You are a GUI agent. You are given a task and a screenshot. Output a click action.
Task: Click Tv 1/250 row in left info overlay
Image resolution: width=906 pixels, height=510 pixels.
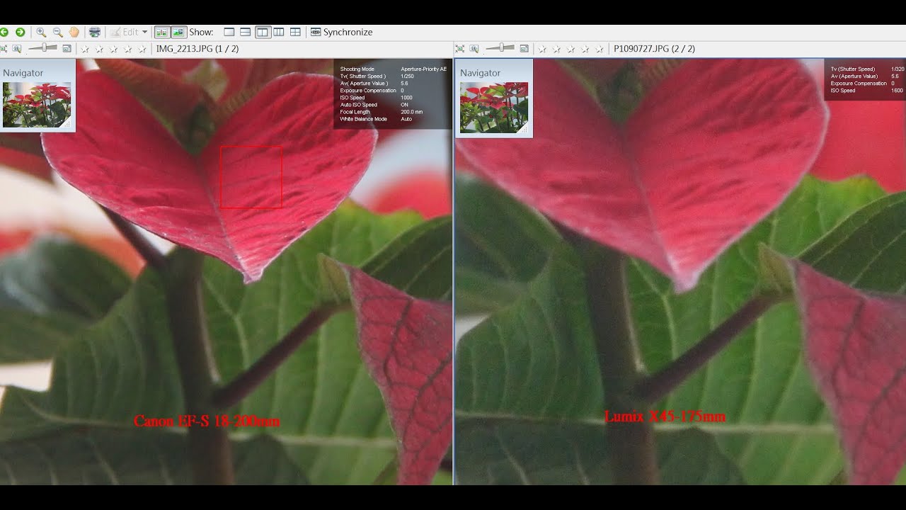point(378,76)
